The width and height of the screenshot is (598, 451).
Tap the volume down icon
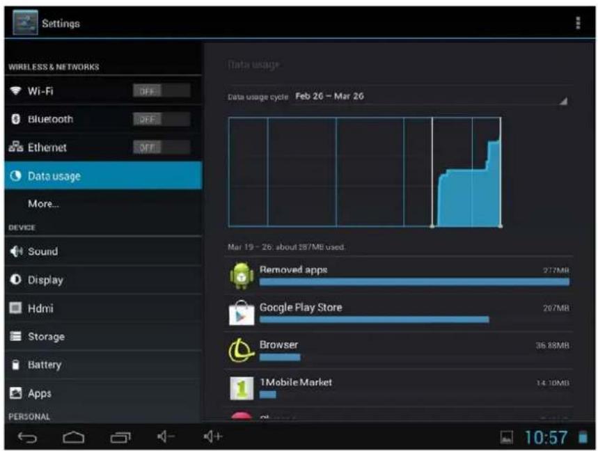(x=166, y=436)
